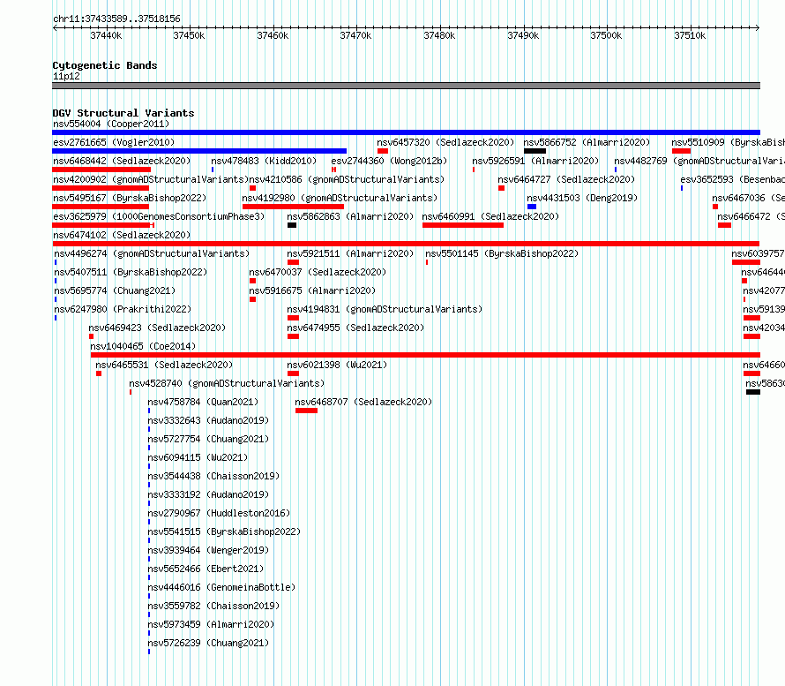This screenshot has height=686, width=785.
Task: Click the black bar under nsv5862863
Action: pos(292,225)
